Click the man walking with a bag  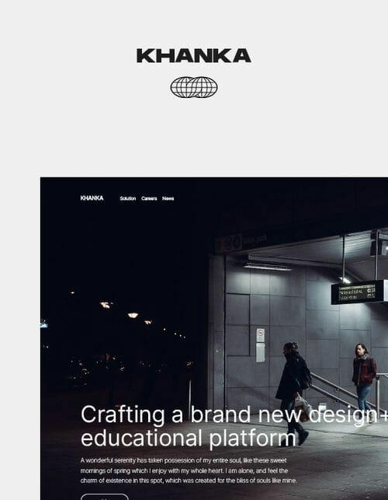[x=293, y=393]
